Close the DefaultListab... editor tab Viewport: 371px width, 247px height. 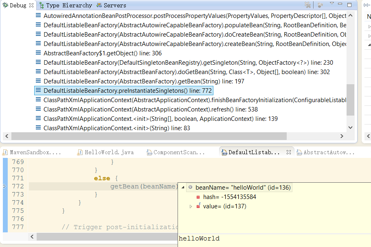tap(288, 153)
